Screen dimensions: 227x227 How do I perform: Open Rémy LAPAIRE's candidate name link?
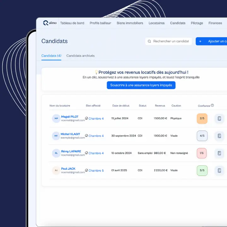pyautogui.click(x=71, y=151)
